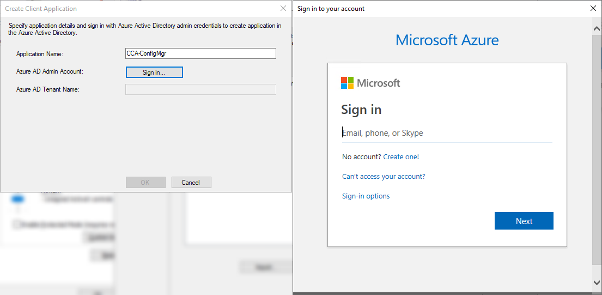602x295 pixels.
Task: Click the Microsoft Azure heading
Action: click(x=447, y=40)
